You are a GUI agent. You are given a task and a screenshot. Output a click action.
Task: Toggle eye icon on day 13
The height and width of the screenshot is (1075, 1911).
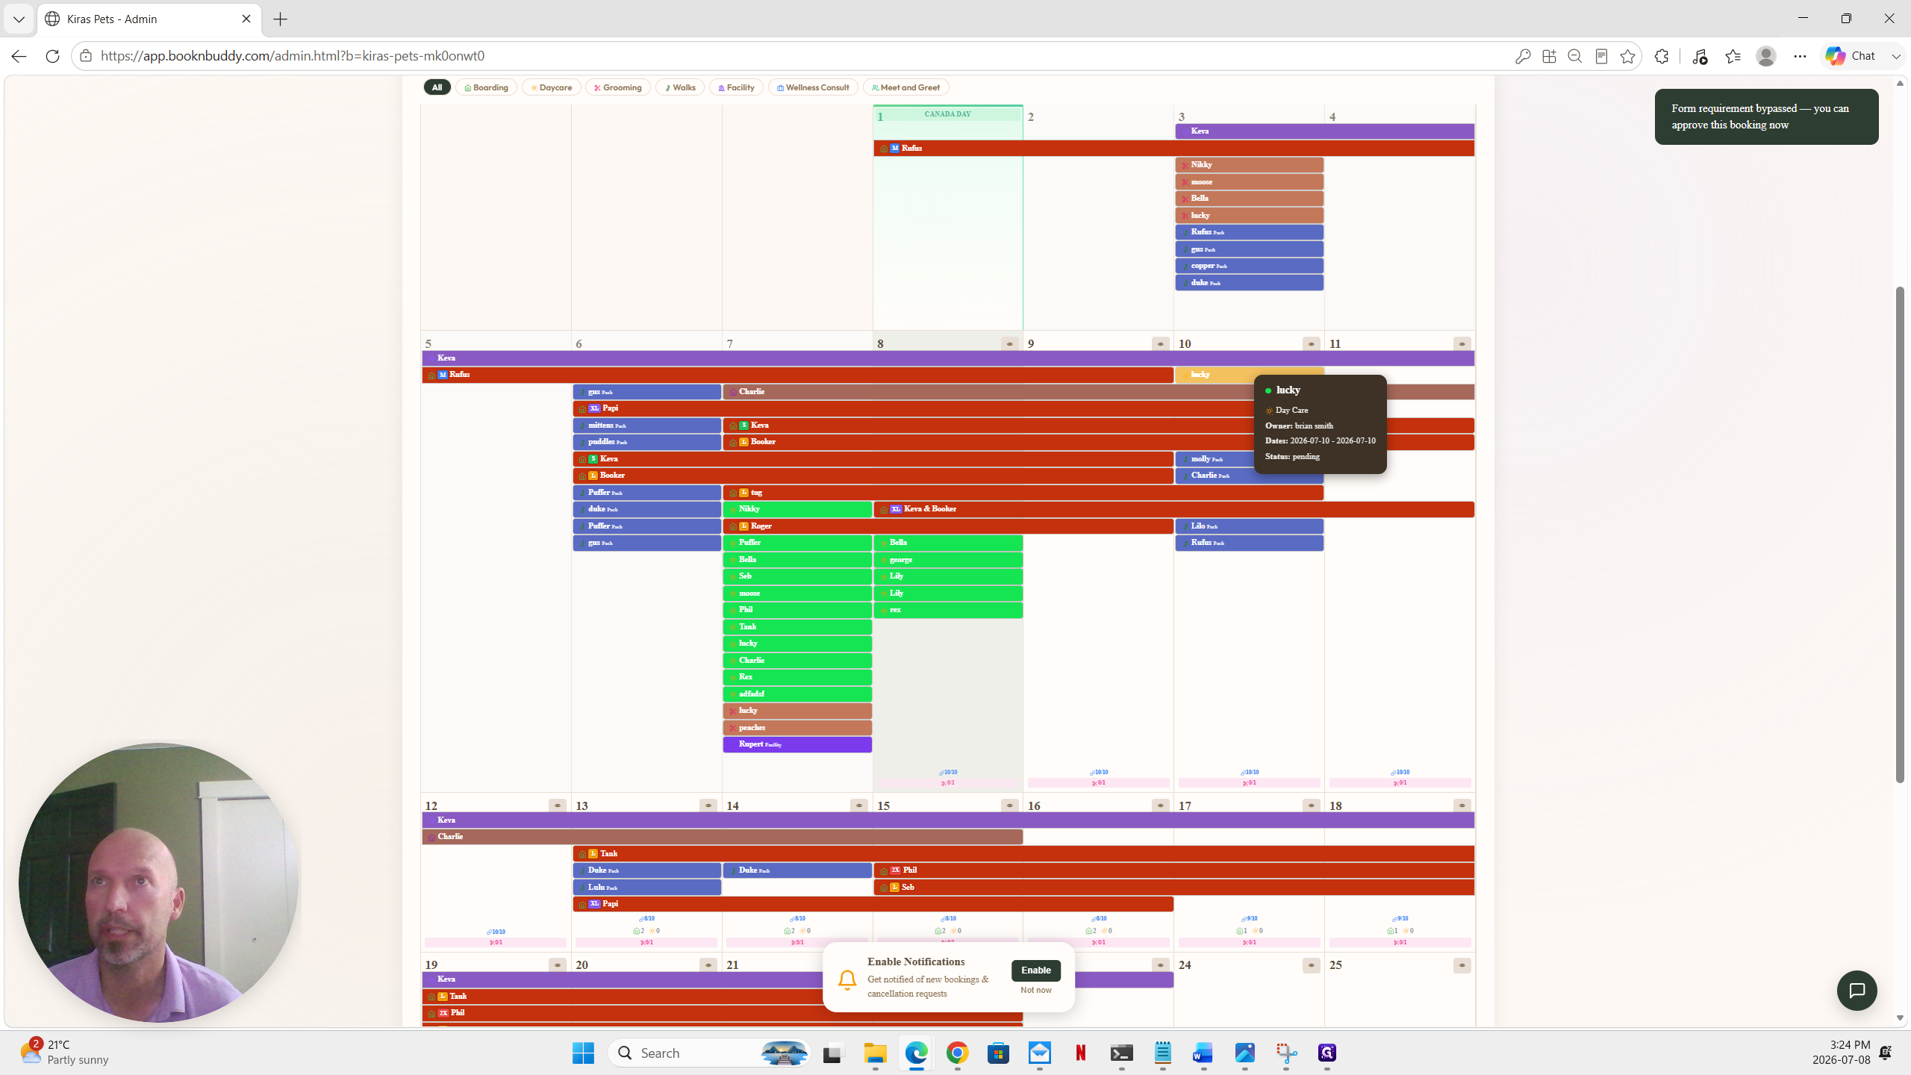(x=708, y=806)
